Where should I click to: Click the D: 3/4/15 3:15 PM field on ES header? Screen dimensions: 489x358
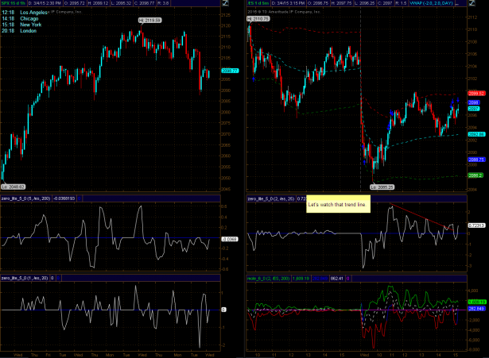point(288,3)
